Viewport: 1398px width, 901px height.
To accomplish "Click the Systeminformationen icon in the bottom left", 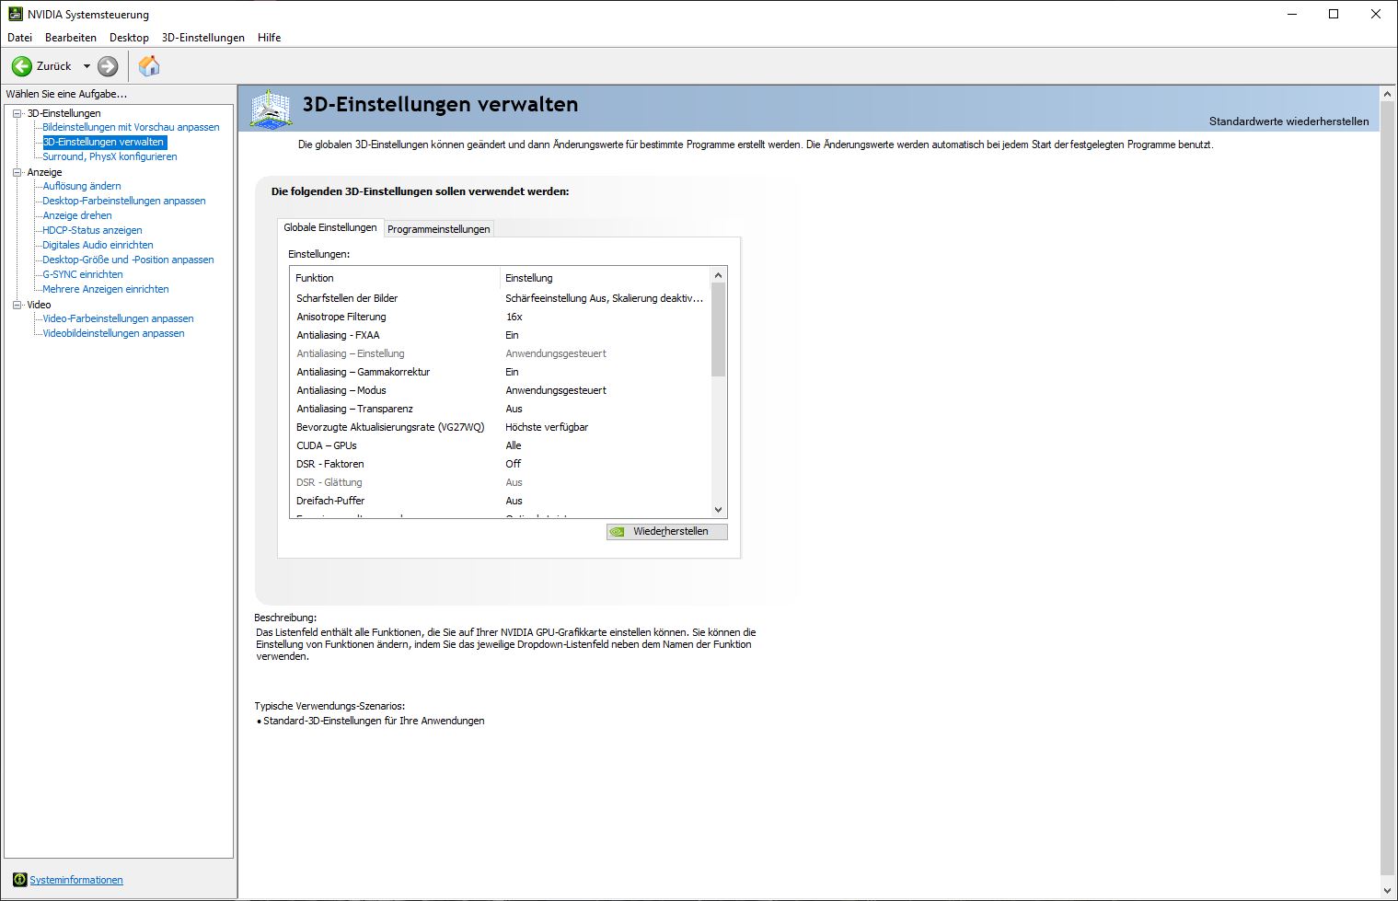I will pyautogui.click(x=19, y=880).
